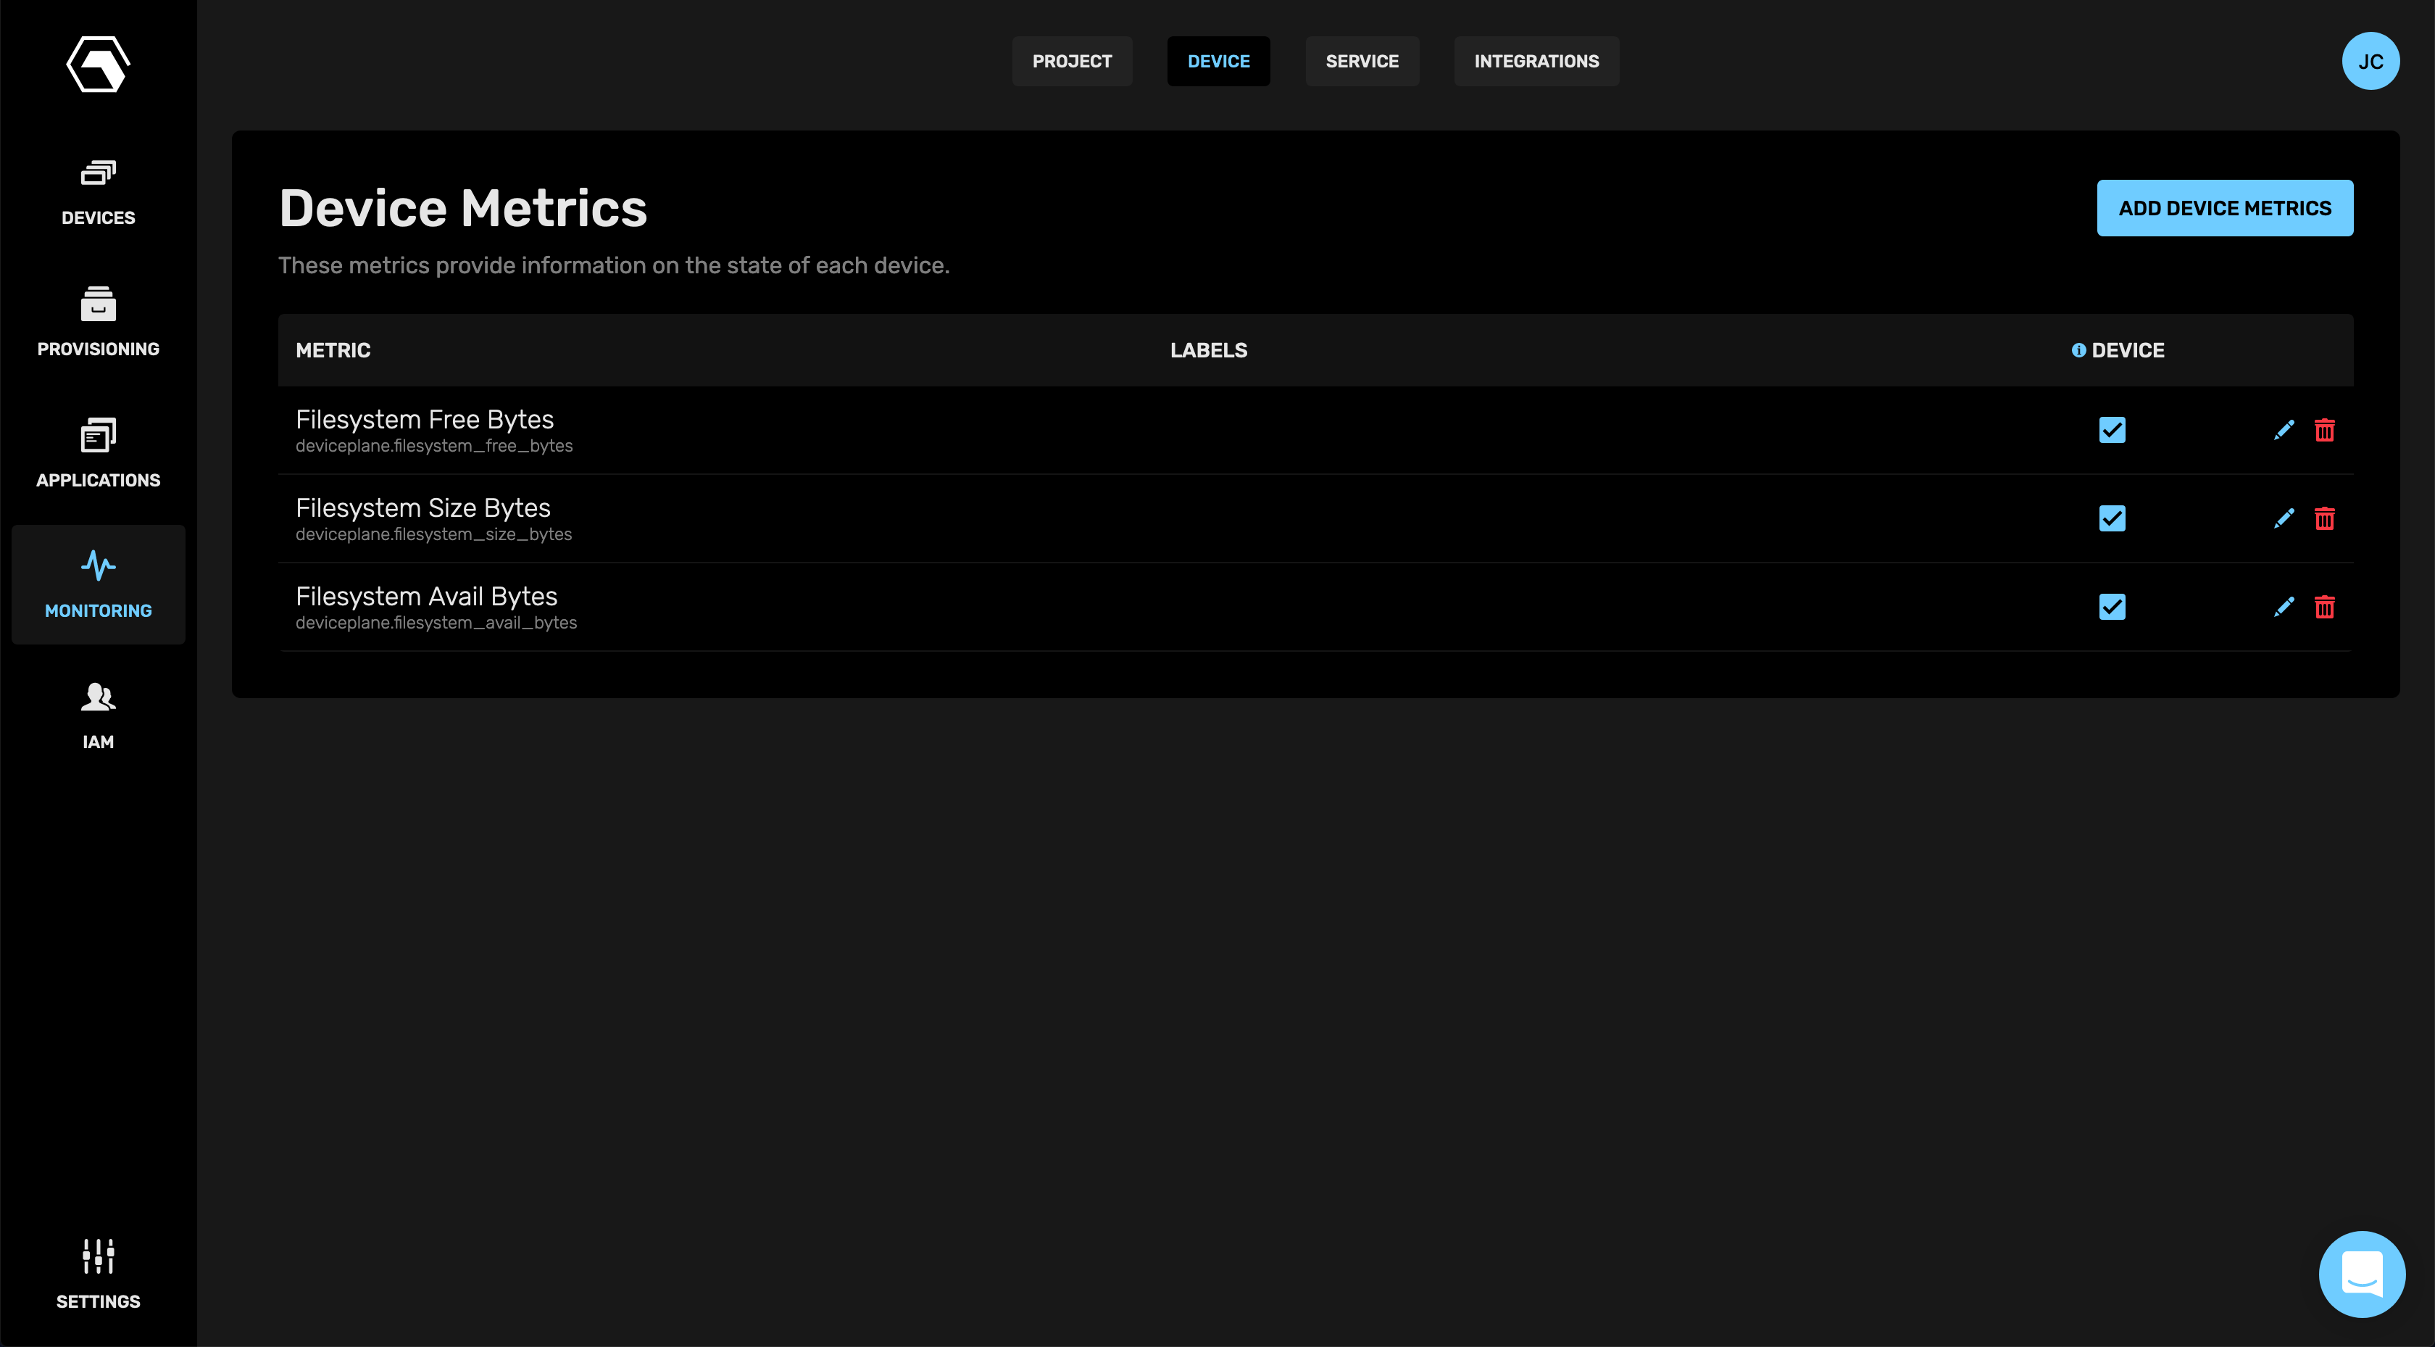The image size is (2435, 1347).
Task: Open the JC user avatar menu
Action: (2370, 62)
